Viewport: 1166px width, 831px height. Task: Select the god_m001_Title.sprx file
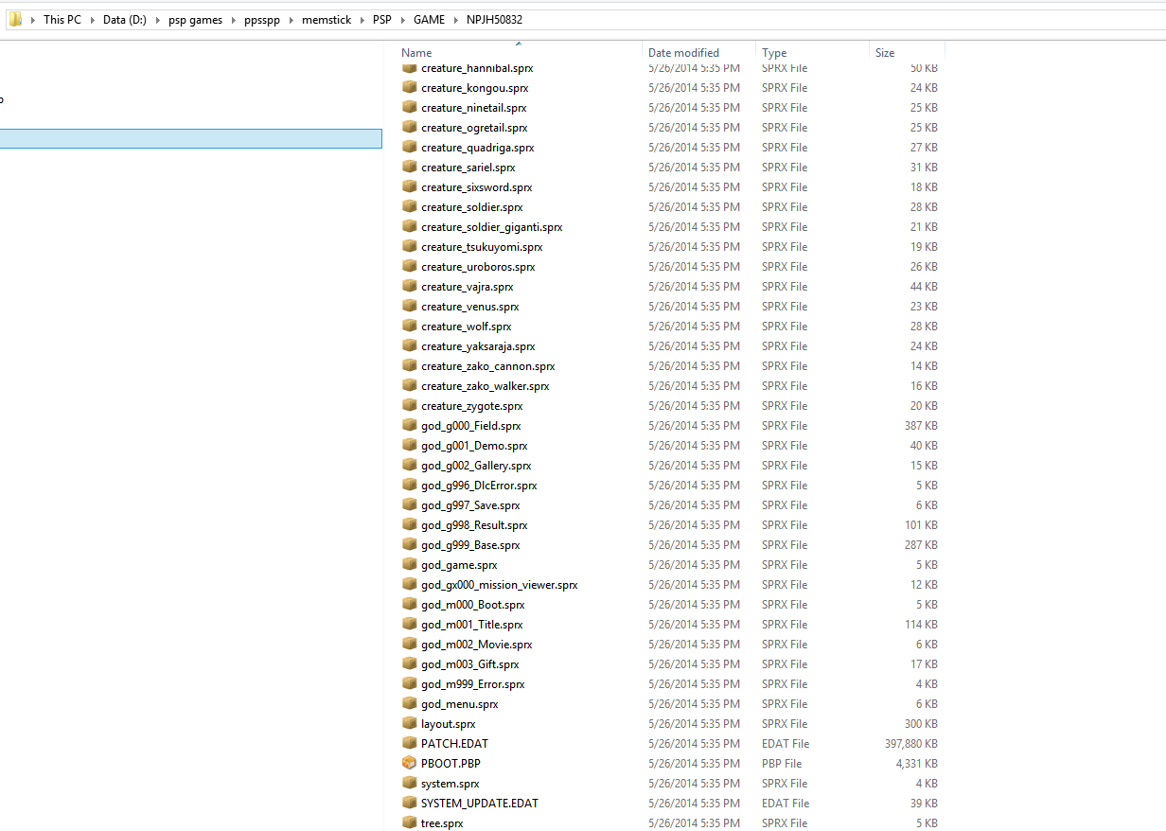(x=471, y=625)
